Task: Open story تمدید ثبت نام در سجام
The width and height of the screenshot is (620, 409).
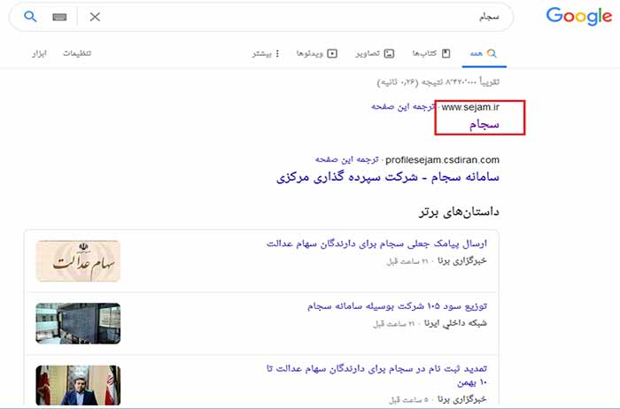Action: (376, 375)
